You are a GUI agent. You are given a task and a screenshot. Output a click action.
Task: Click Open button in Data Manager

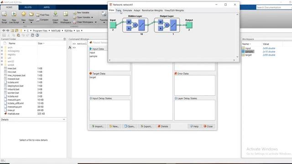coord(130,126)
